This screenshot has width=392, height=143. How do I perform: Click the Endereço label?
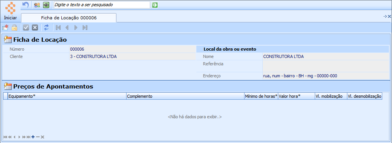pos(212,76)
